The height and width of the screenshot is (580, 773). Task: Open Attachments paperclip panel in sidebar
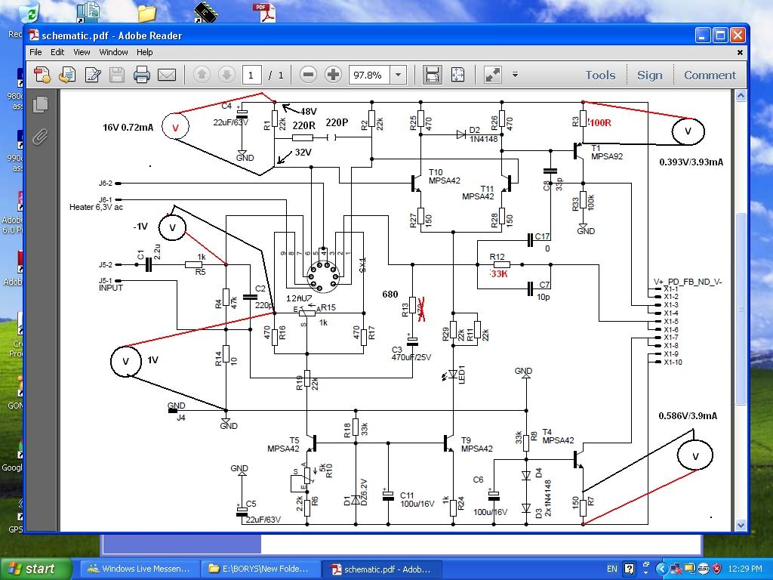click(40, 137)
